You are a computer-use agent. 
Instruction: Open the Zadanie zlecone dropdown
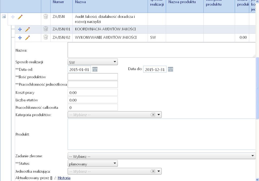click(x=161, y=156)
